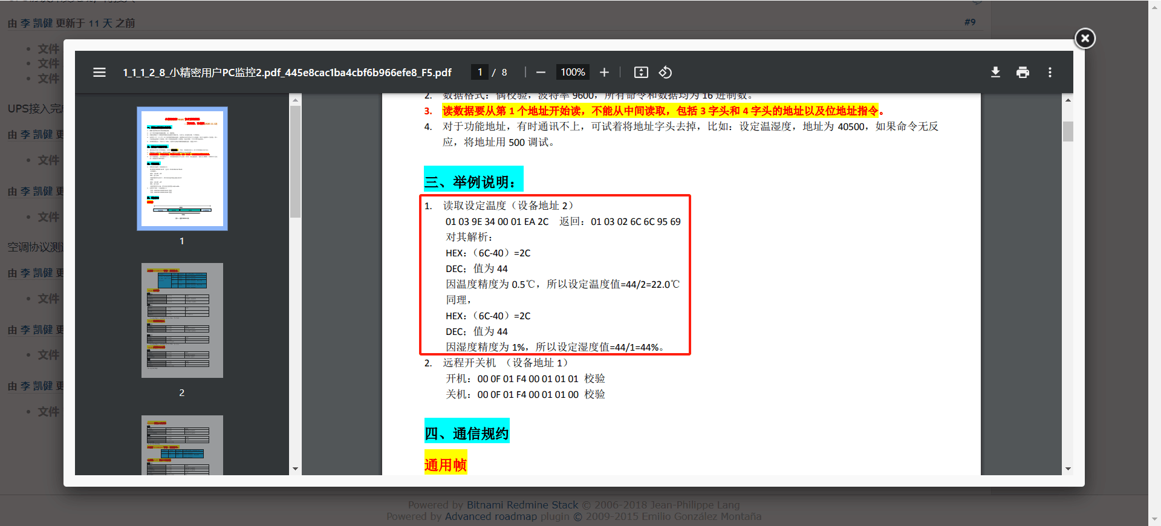Click document scroll down arrow

(1068, 469)
